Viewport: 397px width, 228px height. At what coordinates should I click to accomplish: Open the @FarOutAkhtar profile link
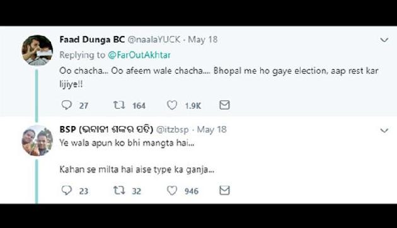coord(139,55)
